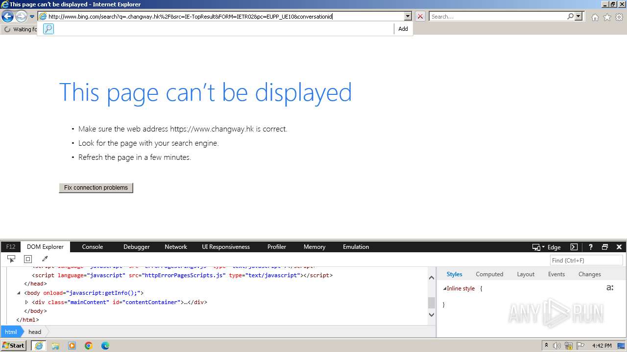The width and height of the screenshot is (627, 352).
Task: Select the closing html tag line
Action: [x=27, y=320]
